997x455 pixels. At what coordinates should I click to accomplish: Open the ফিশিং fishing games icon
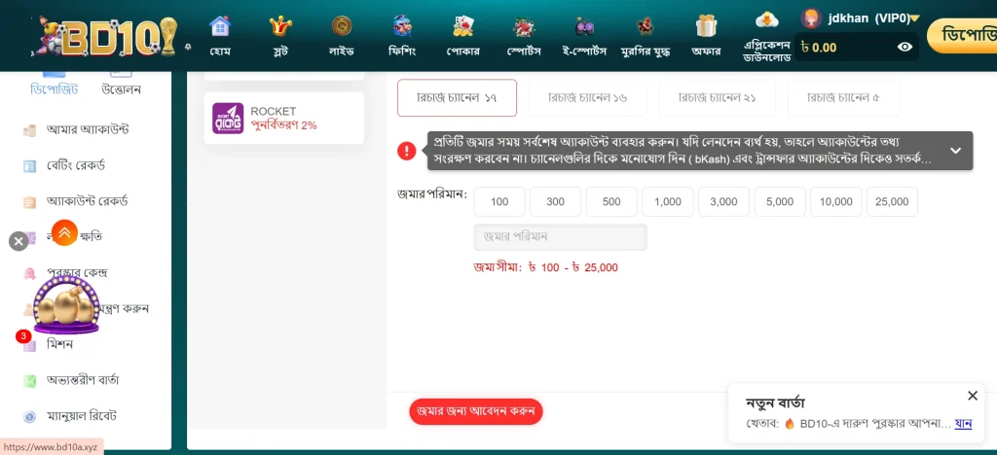pyautogui.click(x=402, y=26)
